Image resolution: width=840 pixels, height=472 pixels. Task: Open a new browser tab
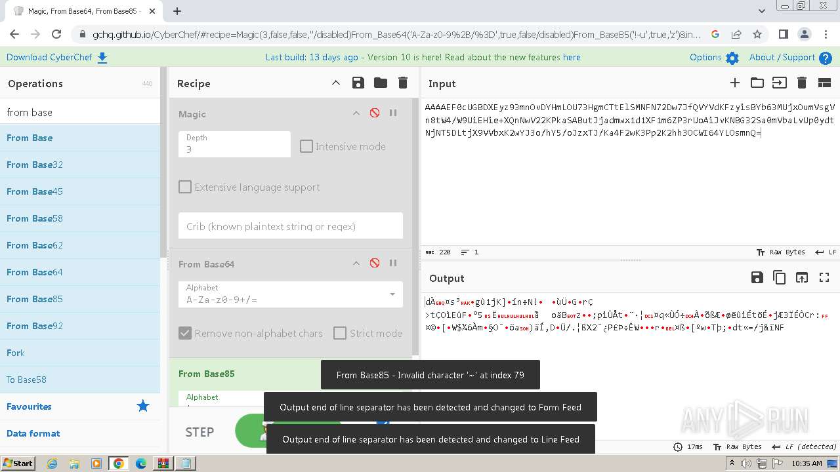[x=177, y=10]
